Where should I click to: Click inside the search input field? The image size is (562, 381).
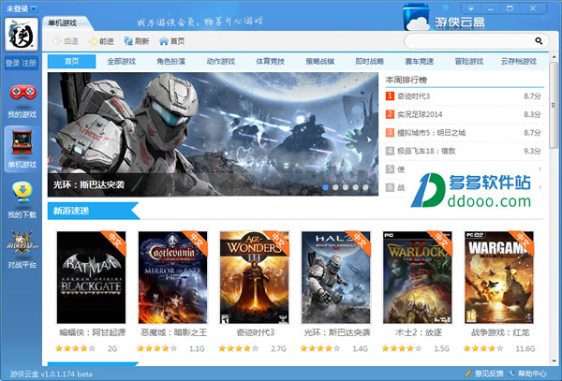point(469,41)
